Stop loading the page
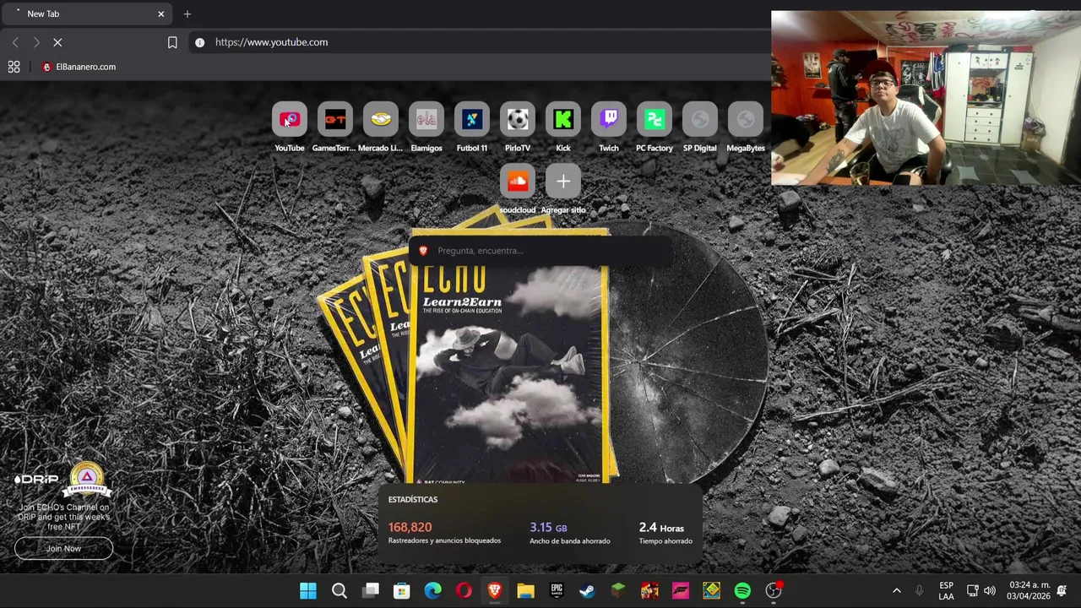 (x=57, y=42)
